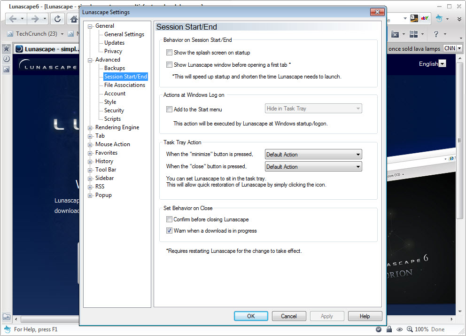Enable Show the splash screen on startup

[170, 53]
